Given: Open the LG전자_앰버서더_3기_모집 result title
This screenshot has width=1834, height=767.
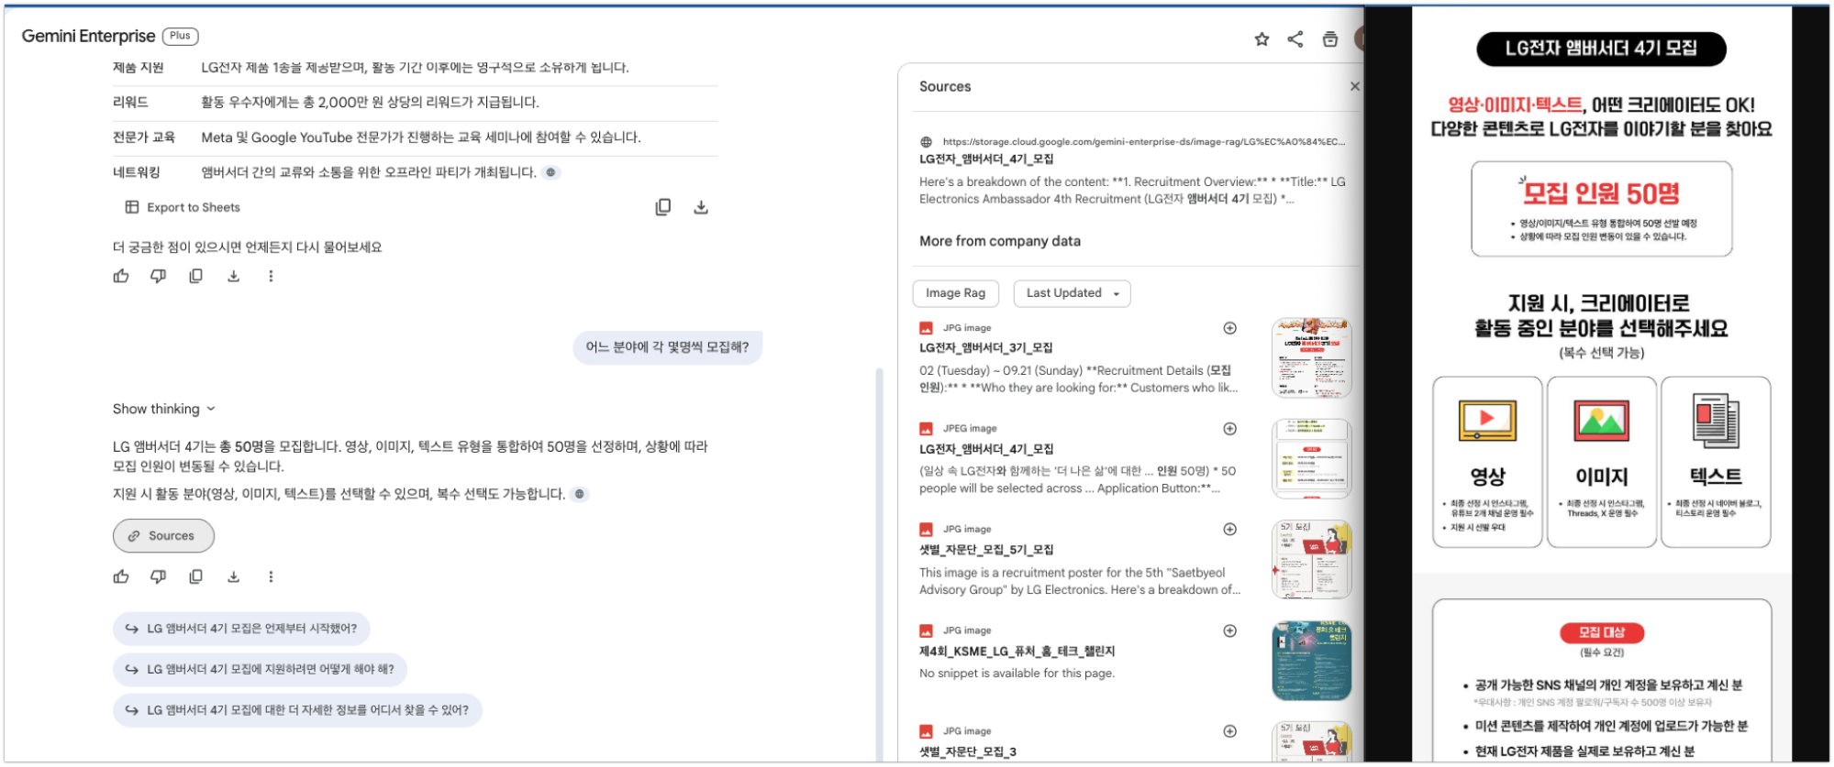Looking at the screenshot, I should coord(986,348).
